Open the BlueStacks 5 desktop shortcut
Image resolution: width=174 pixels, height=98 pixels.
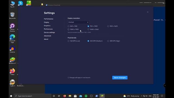point(13,60)
